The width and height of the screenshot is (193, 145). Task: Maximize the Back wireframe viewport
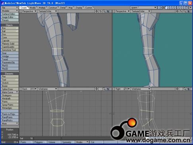(x=108, y=89)
